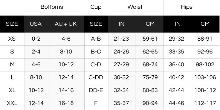This screenshot has height=110, width=220.
Task: Select waist CM cell 59-61
Action: [x=150, y=39]
